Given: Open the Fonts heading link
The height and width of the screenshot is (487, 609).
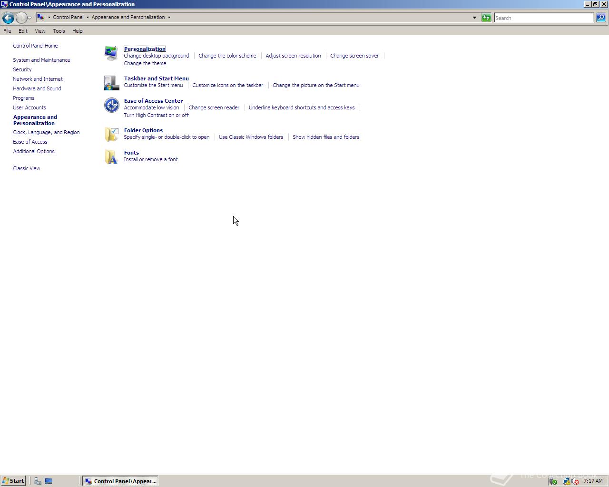Looking at the screenshot, I should (131, 153).
